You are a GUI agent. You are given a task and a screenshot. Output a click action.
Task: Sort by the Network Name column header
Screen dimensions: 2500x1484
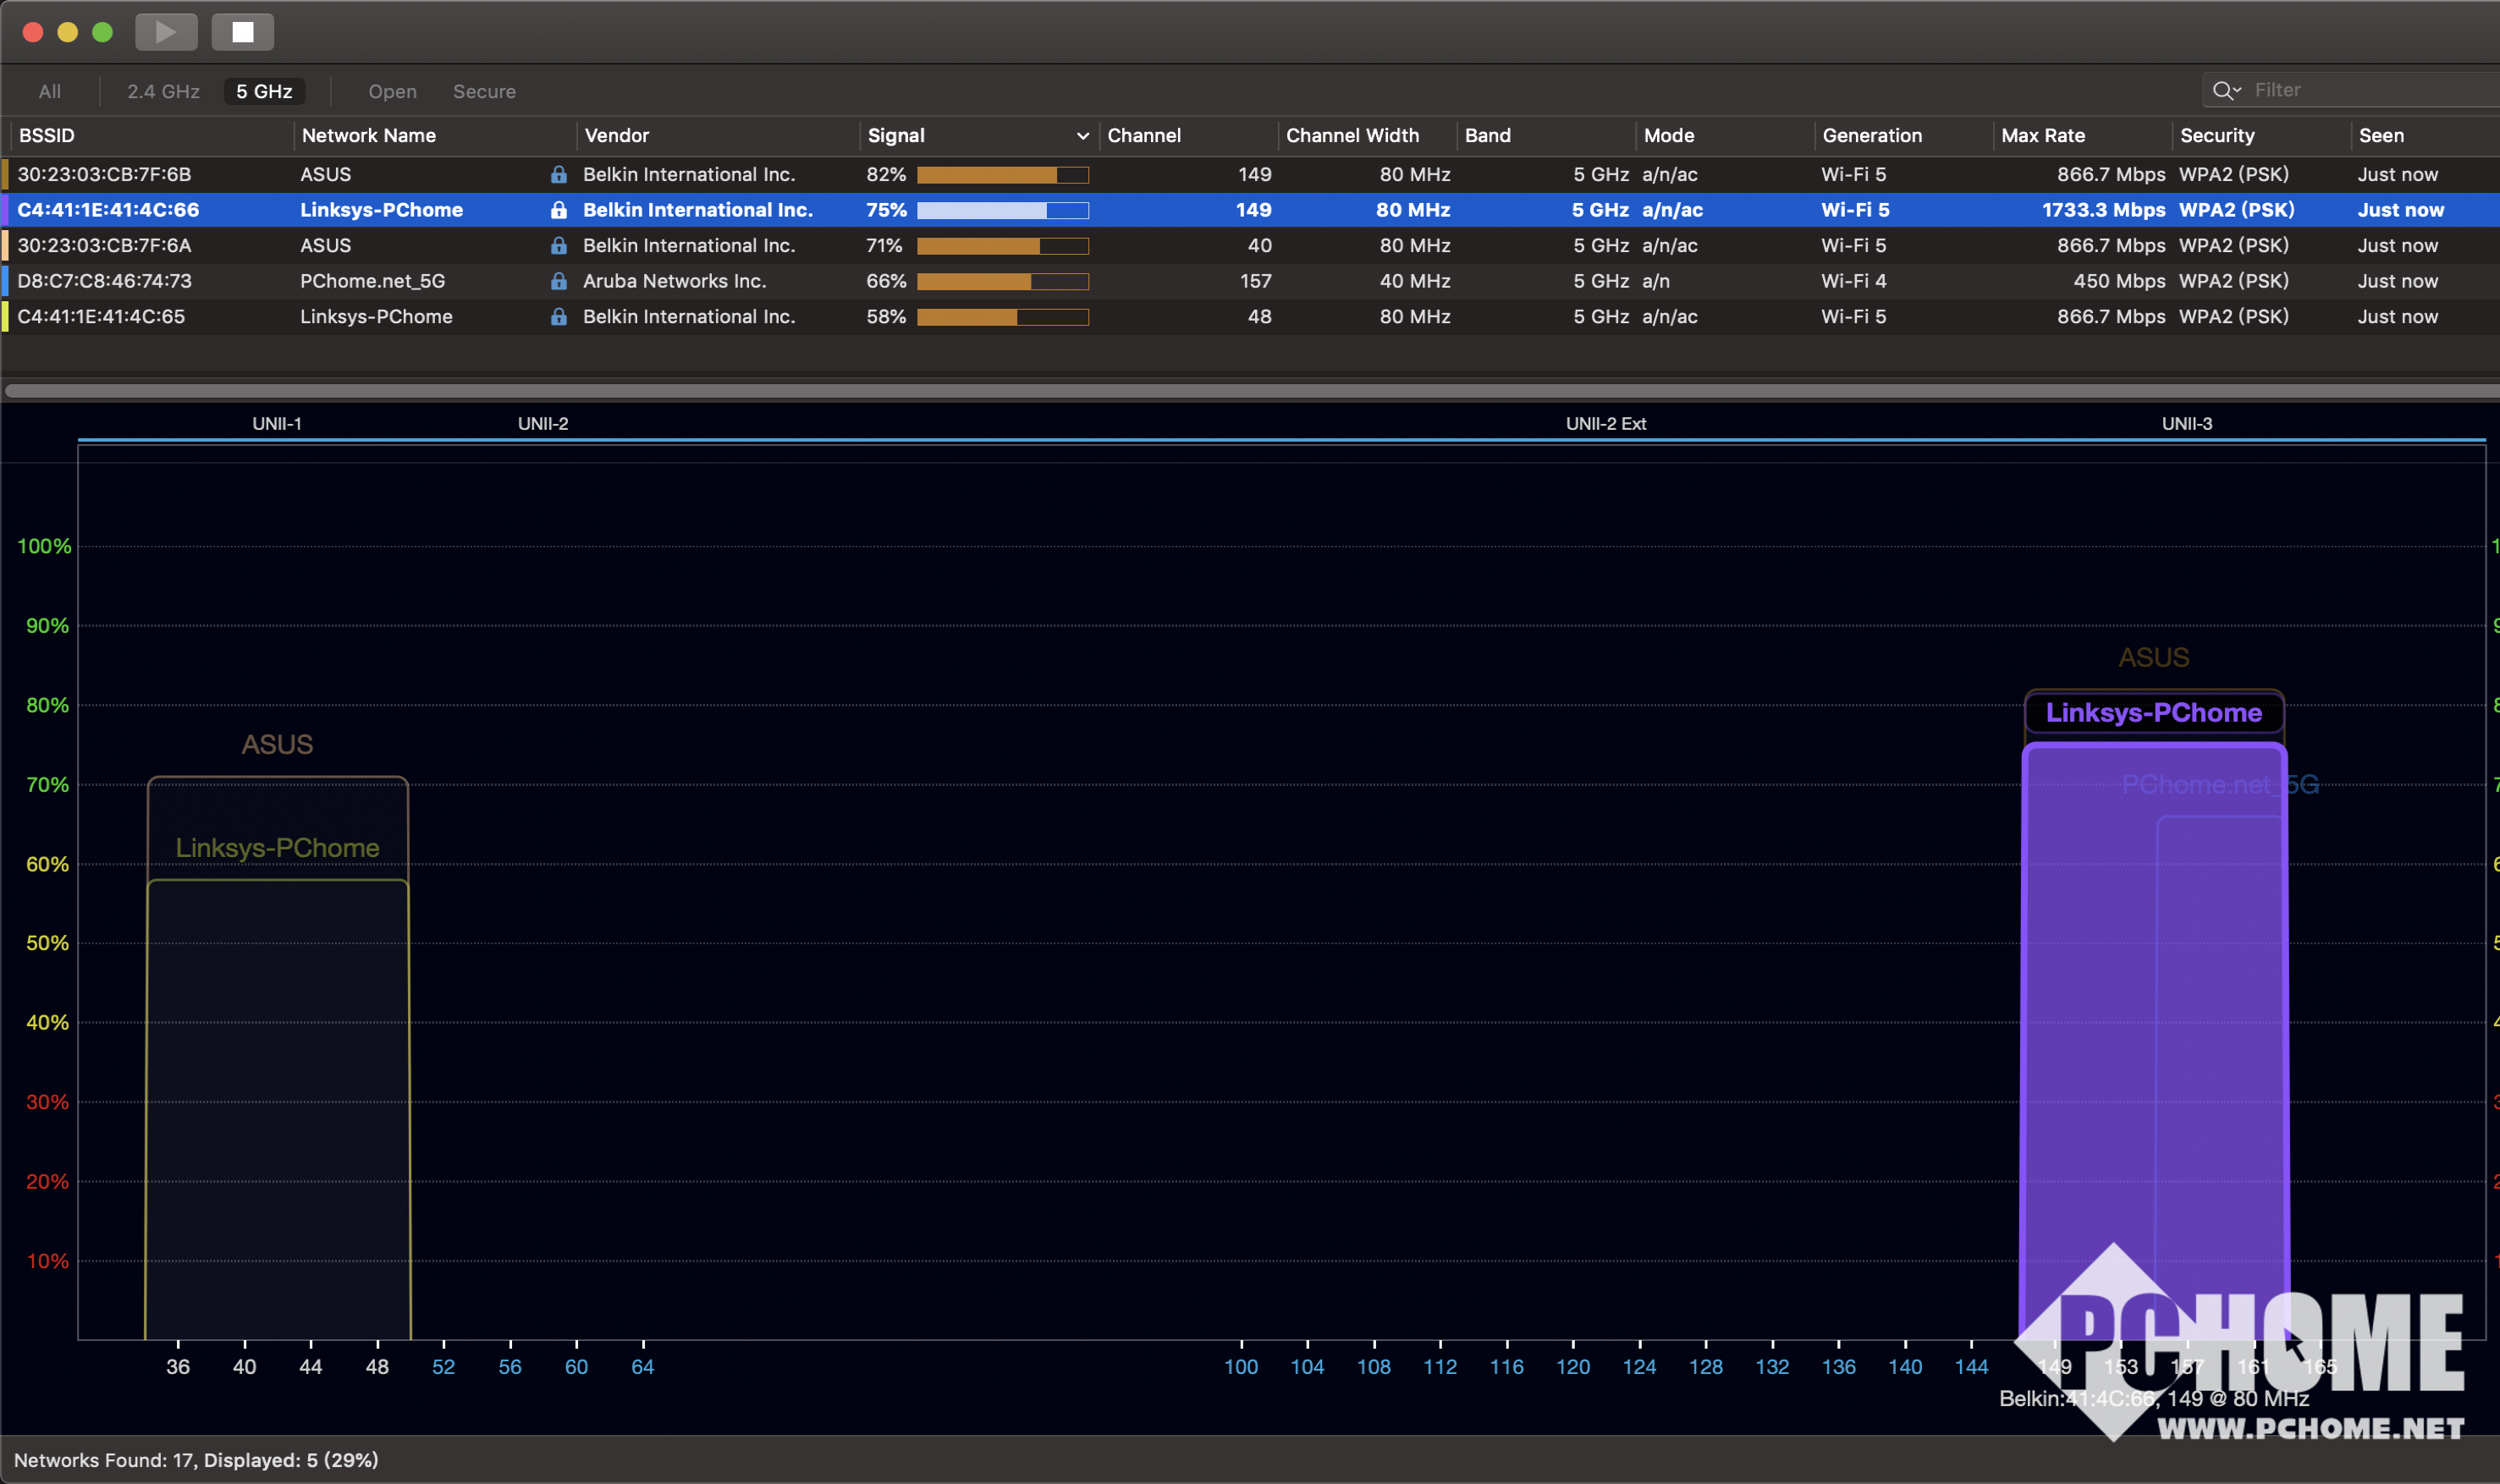[x=369, y=135]
